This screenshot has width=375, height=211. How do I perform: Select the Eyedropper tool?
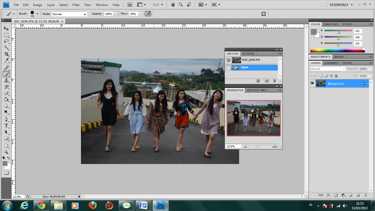coord(6,60)
